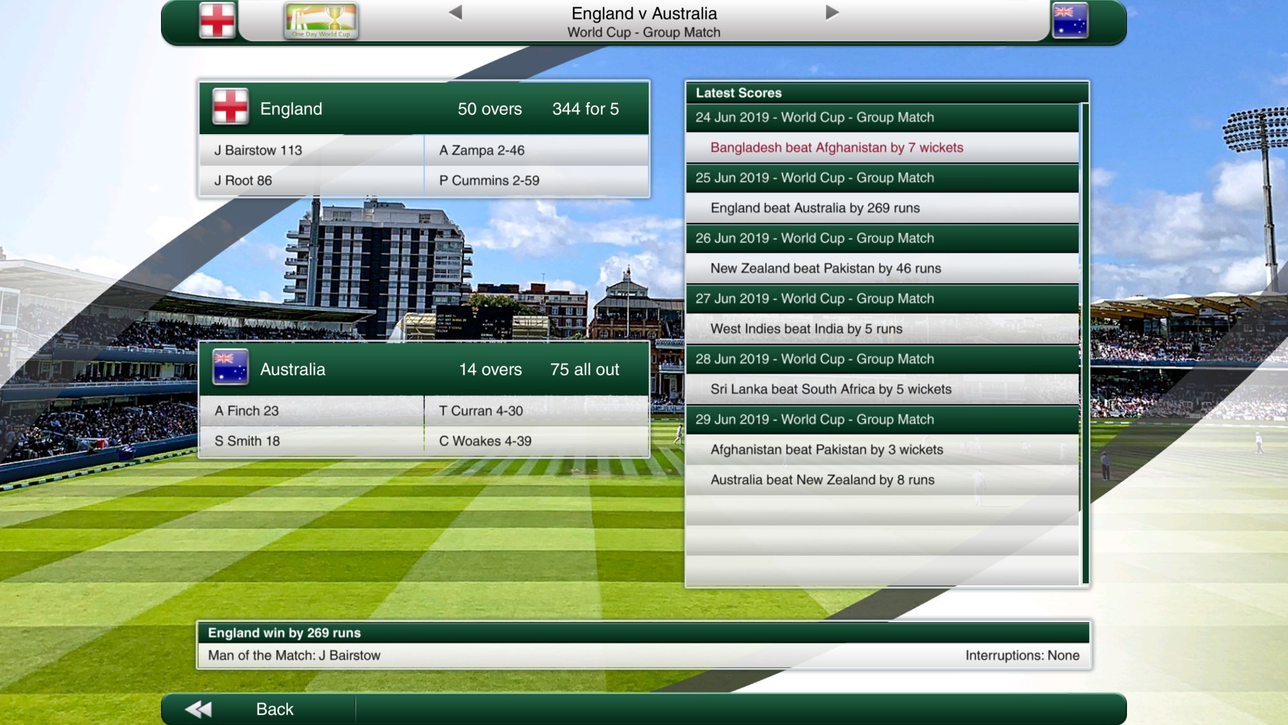Click J Bairstow 113 batting entry
Viewport: 1288px width, 725px height.
pyautogui.click(x=312, y=150)
